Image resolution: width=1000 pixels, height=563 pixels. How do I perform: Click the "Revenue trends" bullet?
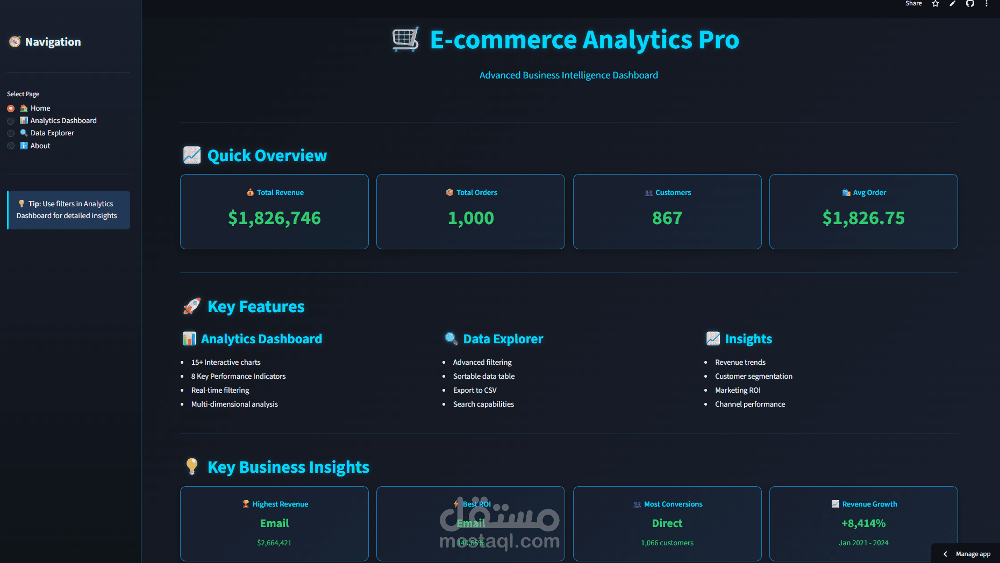click(740, 362)
